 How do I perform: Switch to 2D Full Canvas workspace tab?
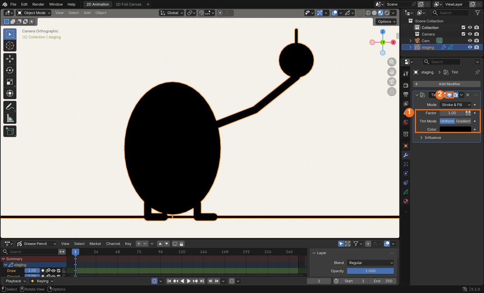pos(128,4)
